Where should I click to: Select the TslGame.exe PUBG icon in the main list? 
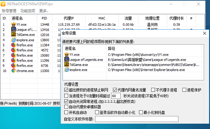click(14, 34)
